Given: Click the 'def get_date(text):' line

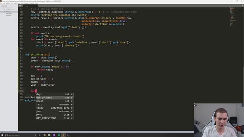Looking at the screenshot, I should [x=38, y=54].
